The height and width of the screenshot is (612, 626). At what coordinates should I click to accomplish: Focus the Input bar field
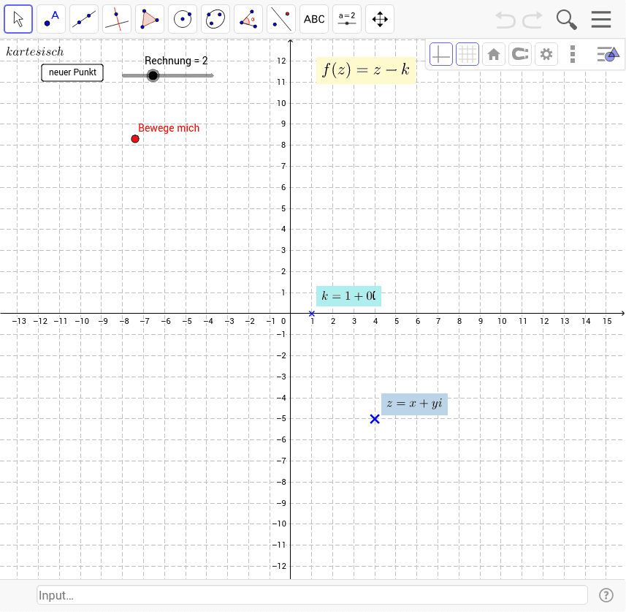coord(312,595)
